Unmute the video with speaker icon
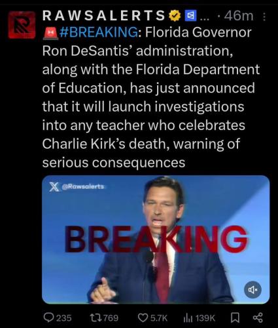 click(x=252, y=289)
